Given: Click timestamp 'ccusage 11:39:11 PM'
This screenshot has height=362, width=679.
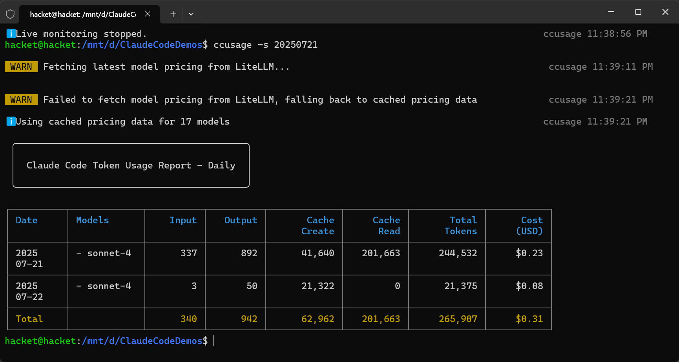Looking at the screenshot, I should point(601,67).
